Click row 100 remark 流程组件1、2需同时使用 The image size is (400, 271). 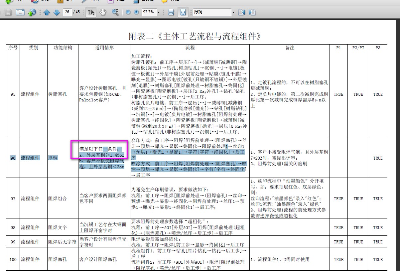[x=280, y=259]
